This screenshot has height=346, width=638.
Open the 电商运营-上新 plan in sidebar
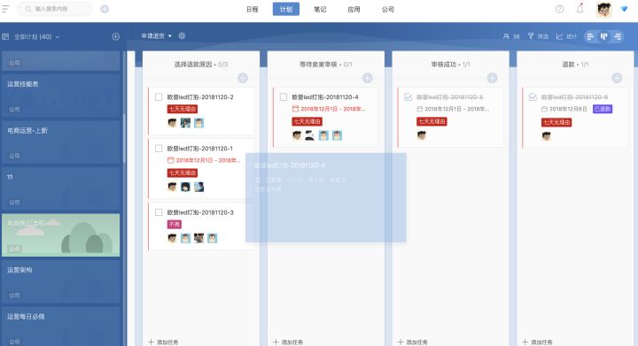(x=61, y=142)
